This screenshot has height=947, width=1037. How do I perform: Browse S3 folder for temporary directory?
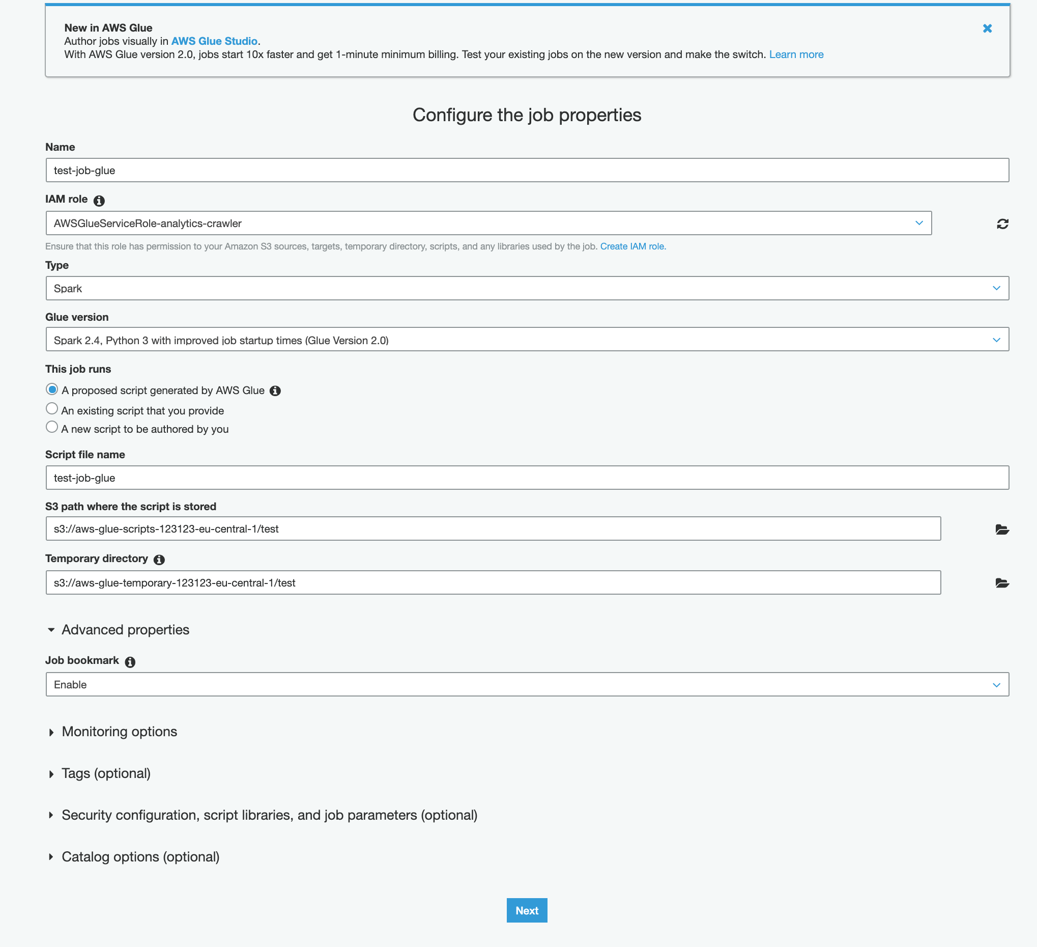point(1001,583)
